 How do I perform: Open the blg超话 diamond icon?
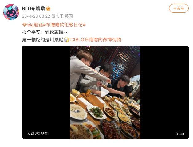(x=24, y=25)
